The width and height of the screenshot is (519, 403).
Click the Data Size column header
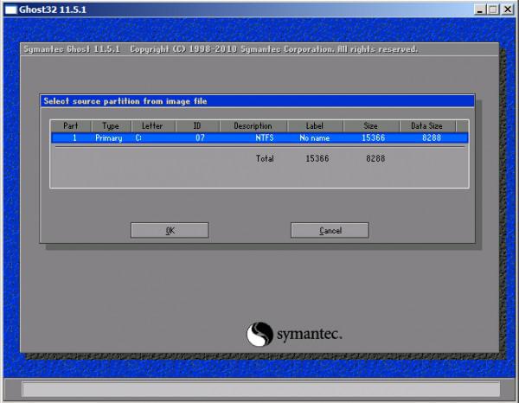[426, 125]
